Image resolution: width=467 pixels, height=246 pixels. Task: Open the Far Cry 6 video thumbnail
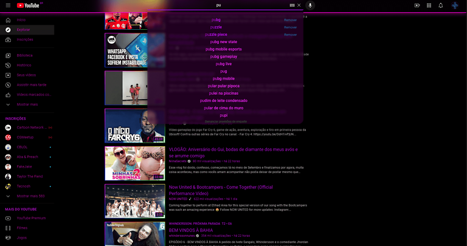click(135, 126)
